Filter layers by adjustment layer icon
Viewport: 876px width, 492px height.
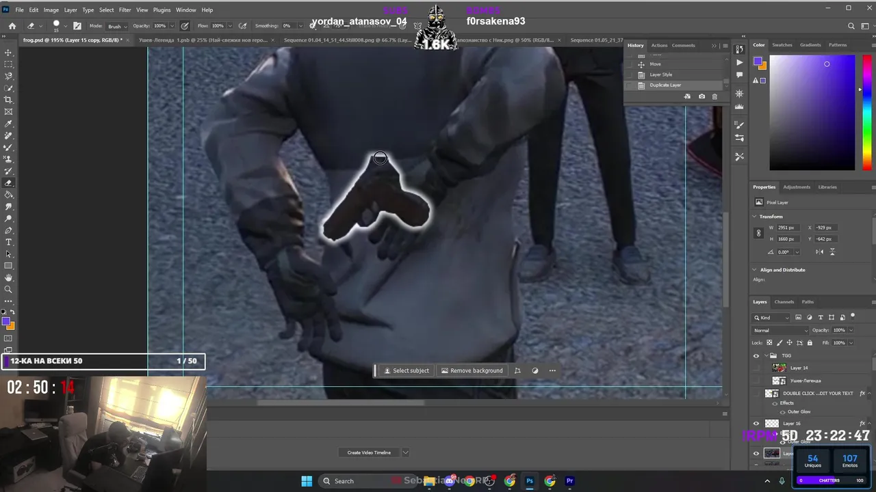[810, 318]
